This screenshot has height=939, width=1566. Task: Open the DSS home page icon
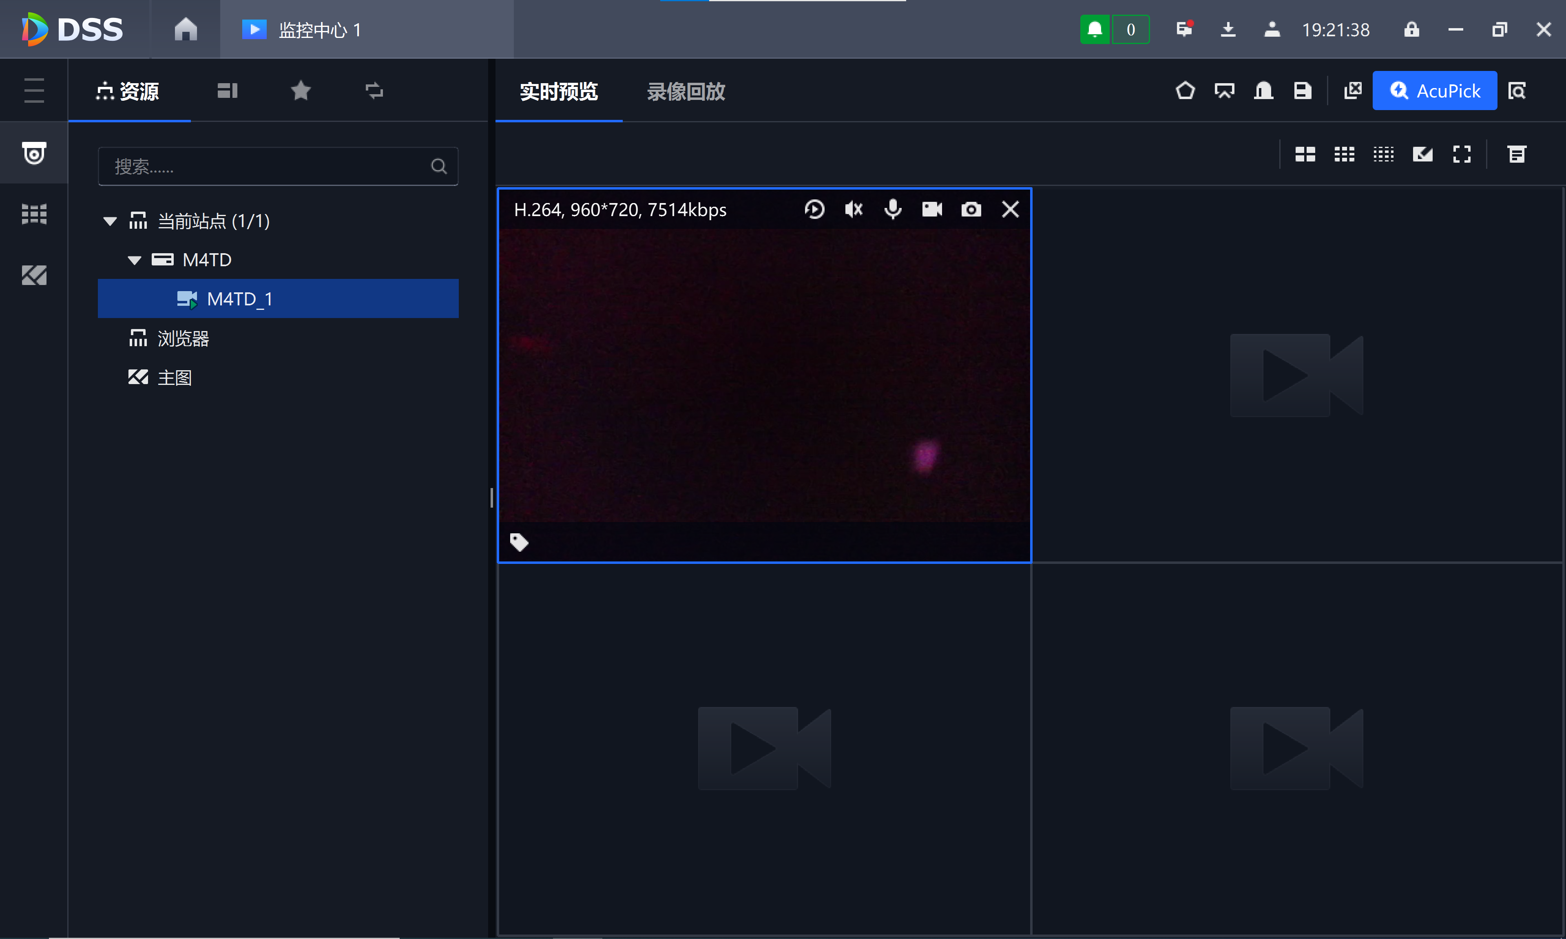pos(186,29)
